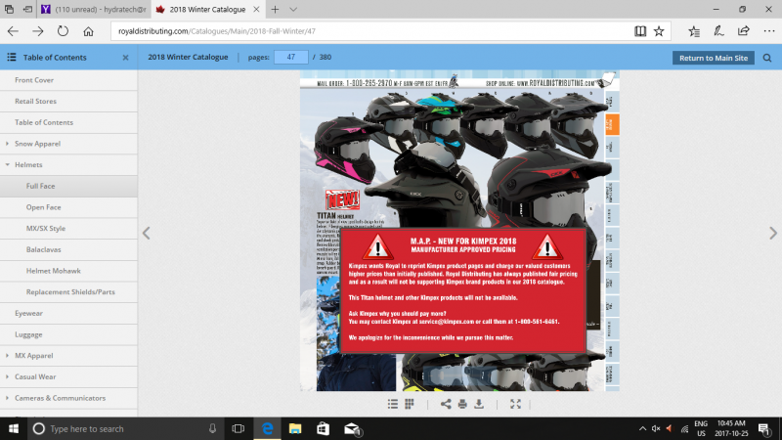Viewport: 782px width, 440px height.
Task: Add web notes with pen icon
Action: tap(718, 31)
